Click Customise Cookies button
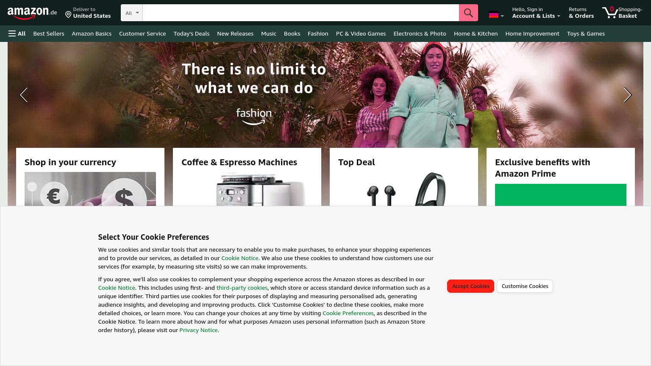 [x=525, y=286]
